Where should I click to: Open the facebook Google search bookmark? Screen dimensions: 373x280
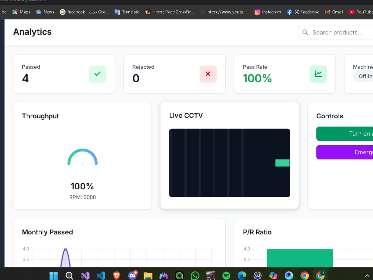(x=84, y=12)
